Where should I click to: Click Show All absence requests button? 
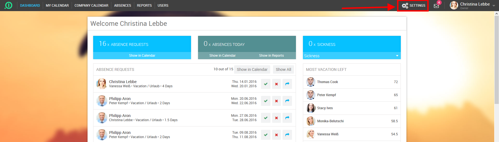[283, 69]
